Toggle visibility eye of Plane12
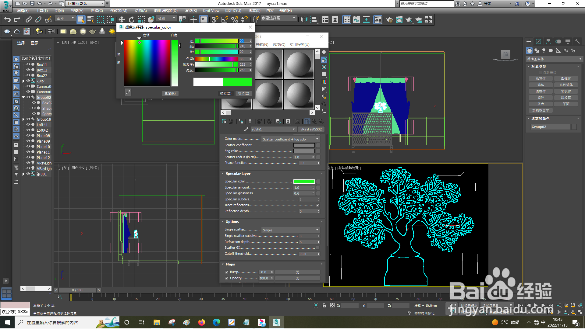Image resolution: width=585 pixels, height=329 pixels. click(28, 158)
